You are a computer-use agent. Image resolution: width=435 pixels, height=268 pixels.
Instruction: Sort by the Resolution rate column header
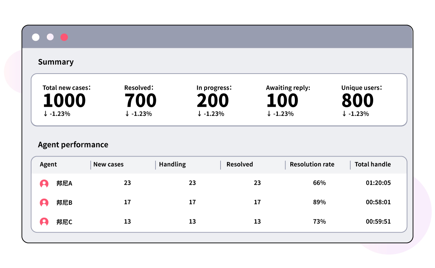tap(312, 164)
